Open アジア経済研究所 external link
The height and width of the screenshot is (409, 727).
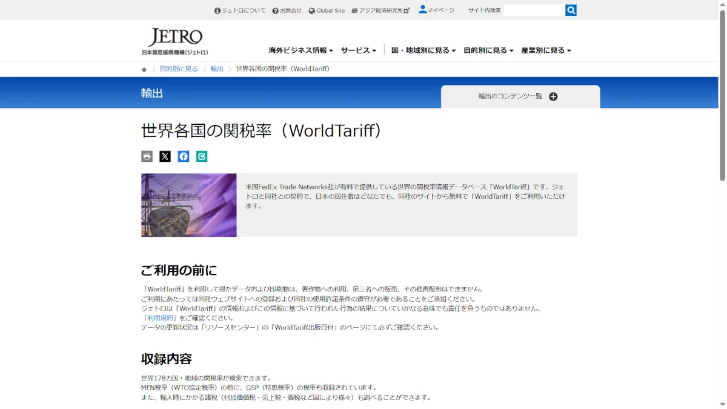click(x=380, y=10)
